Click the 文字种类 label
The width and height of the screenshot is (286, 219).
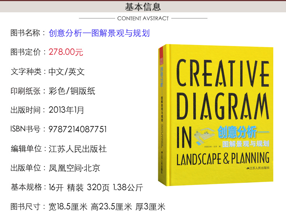point(26,71)
